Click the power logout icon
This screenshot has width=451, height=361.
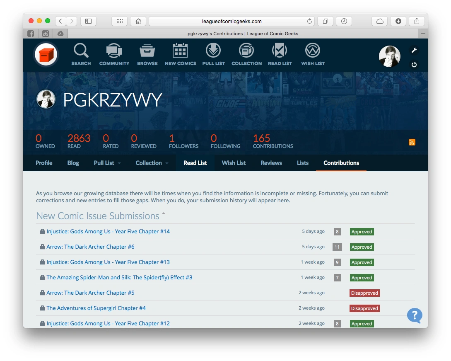coord(414,65)
